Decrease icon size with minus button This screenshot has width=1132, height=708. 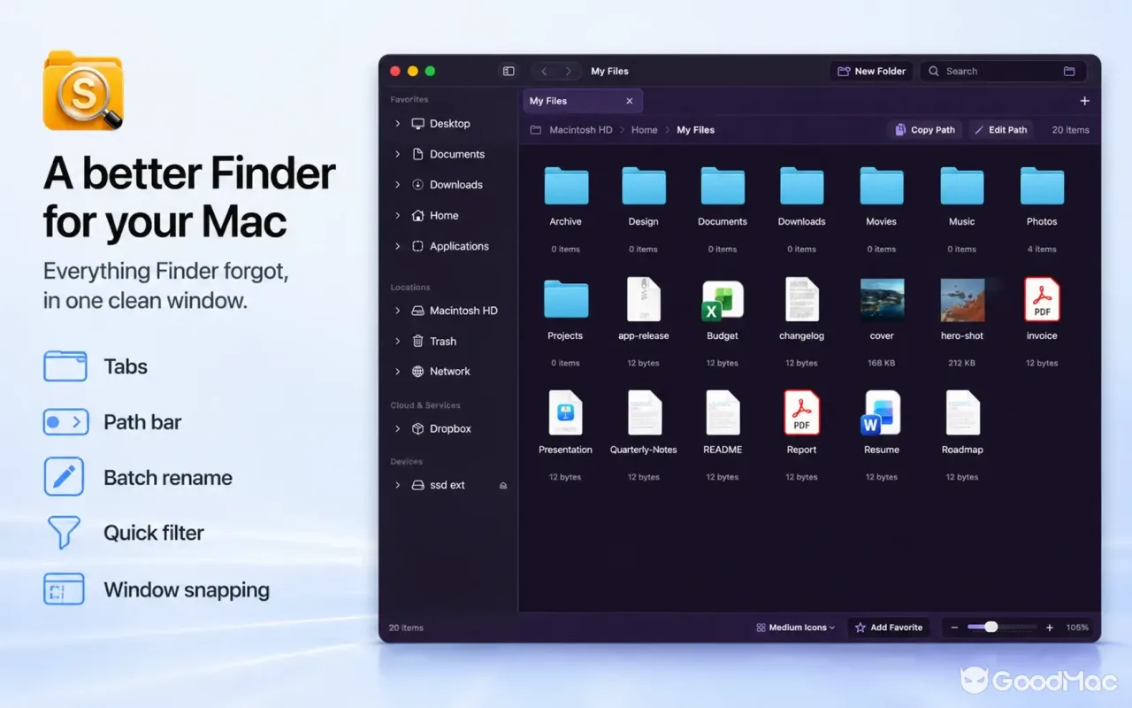tap(954, 627)
